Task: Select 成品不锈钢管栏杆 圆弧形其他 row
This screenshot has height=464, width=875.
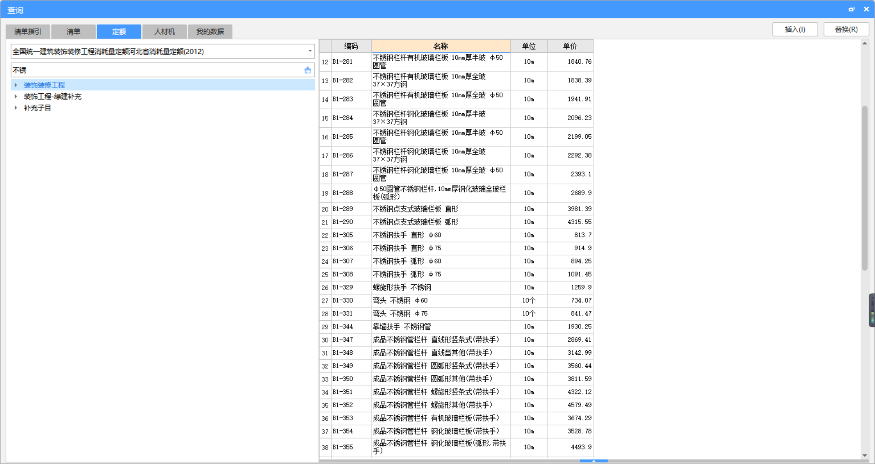Action: pos(456,379)
